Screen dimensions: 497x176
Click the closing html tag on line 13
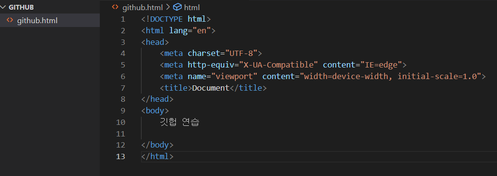(157, 156)
